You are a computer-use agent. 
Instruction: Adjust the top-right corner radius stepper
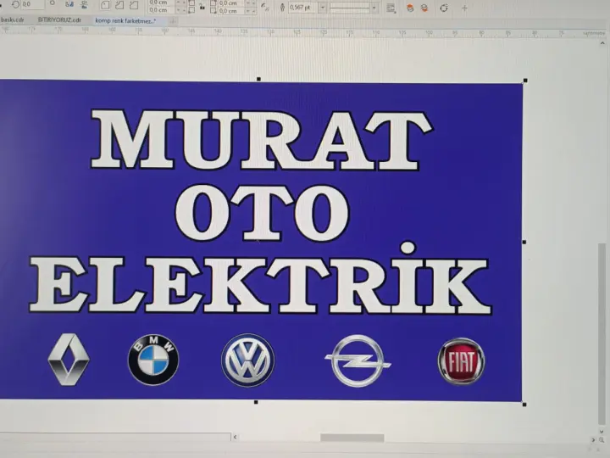pyautogui.click(x=251, y=3)
